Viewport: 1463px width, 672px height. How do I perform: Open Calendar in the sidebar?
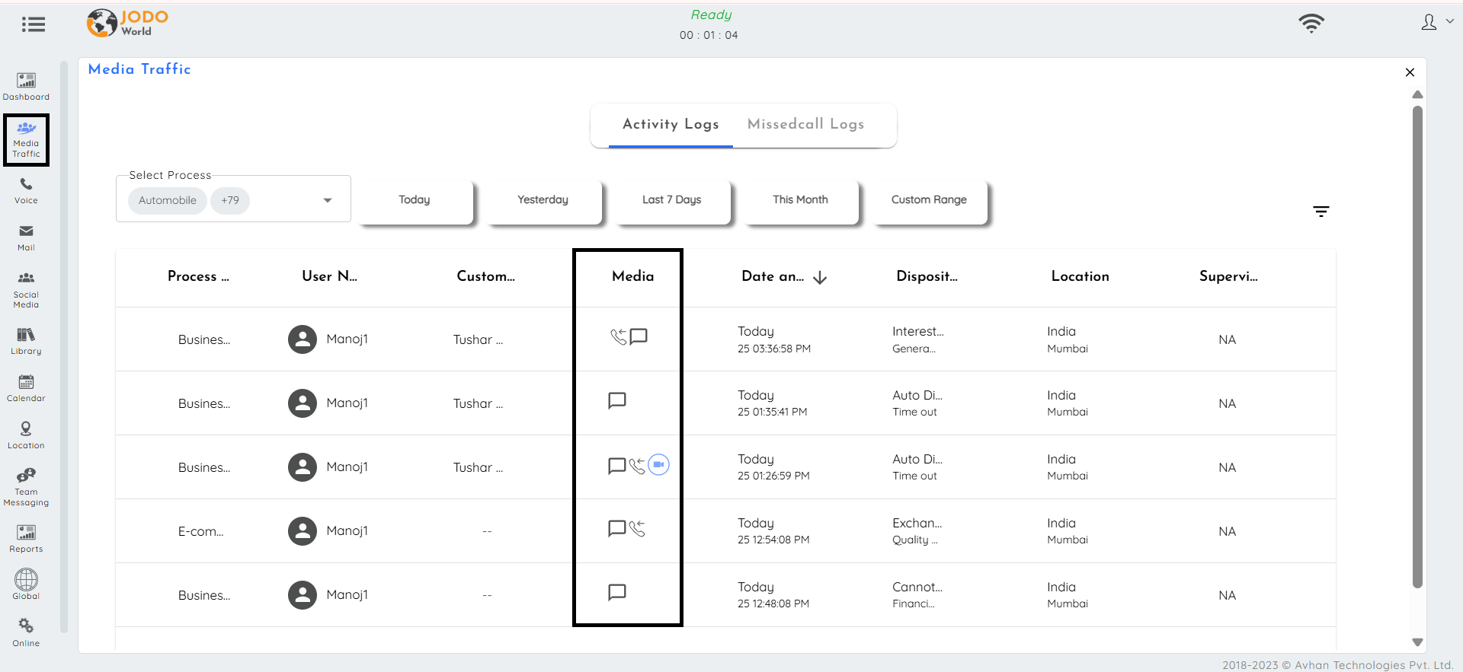coord(26,388)
